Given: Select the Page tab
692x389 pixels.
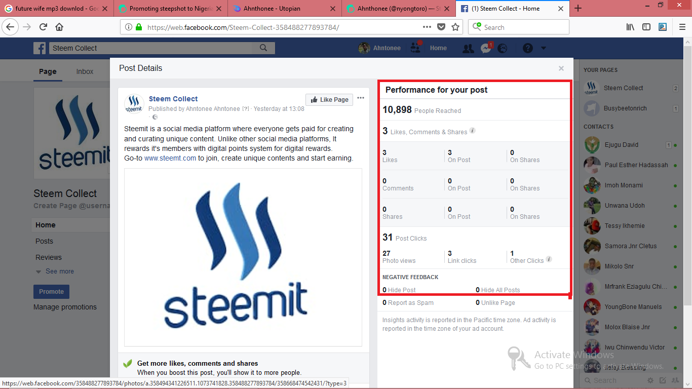Looking at the screenshot, I should 48,71.
